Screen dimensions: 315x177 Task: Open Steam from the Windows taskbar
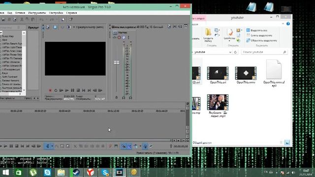pos(76,173)
